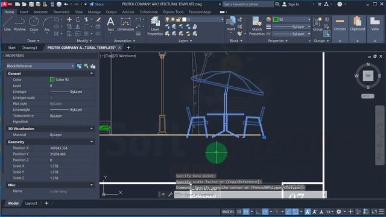Switch to Layout1 tab
Screen dimensions: 386x217
coord(31,203)
